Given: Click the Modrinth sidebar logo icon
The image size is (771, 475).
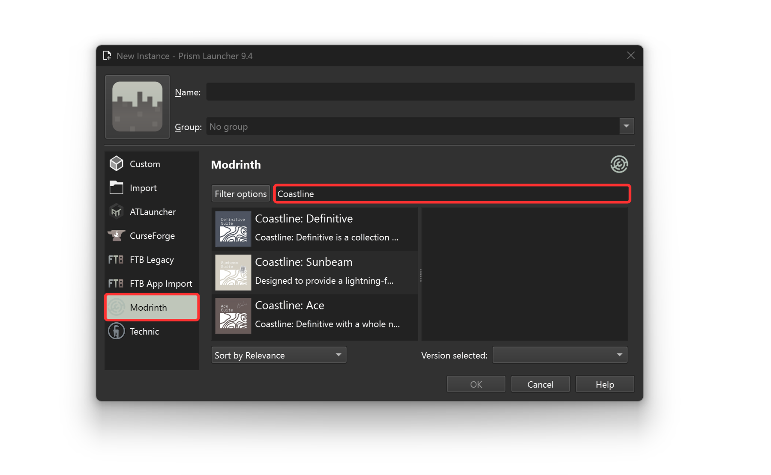Looking at the screenshot, I should [x=116, y=307].
